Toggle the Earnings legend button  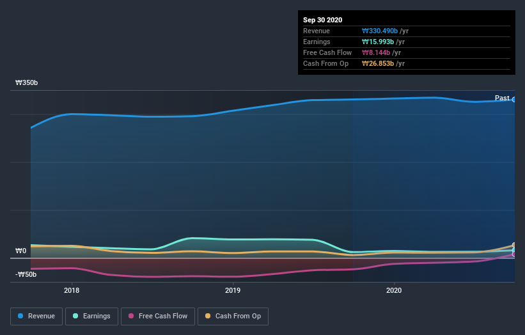[x=91, y=316]
